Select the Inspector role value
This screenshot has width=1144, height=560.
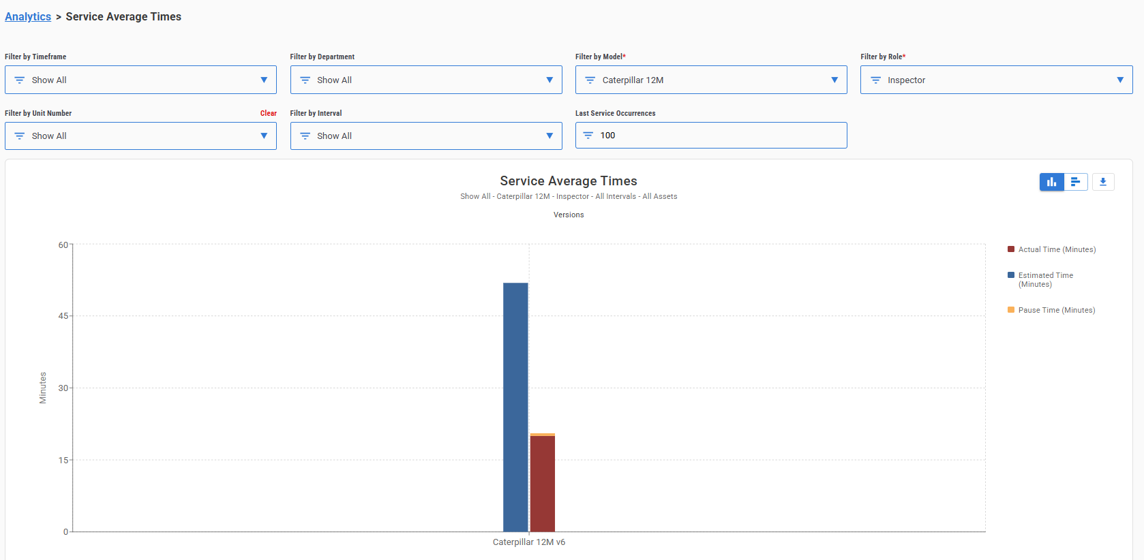pos(906,80)
